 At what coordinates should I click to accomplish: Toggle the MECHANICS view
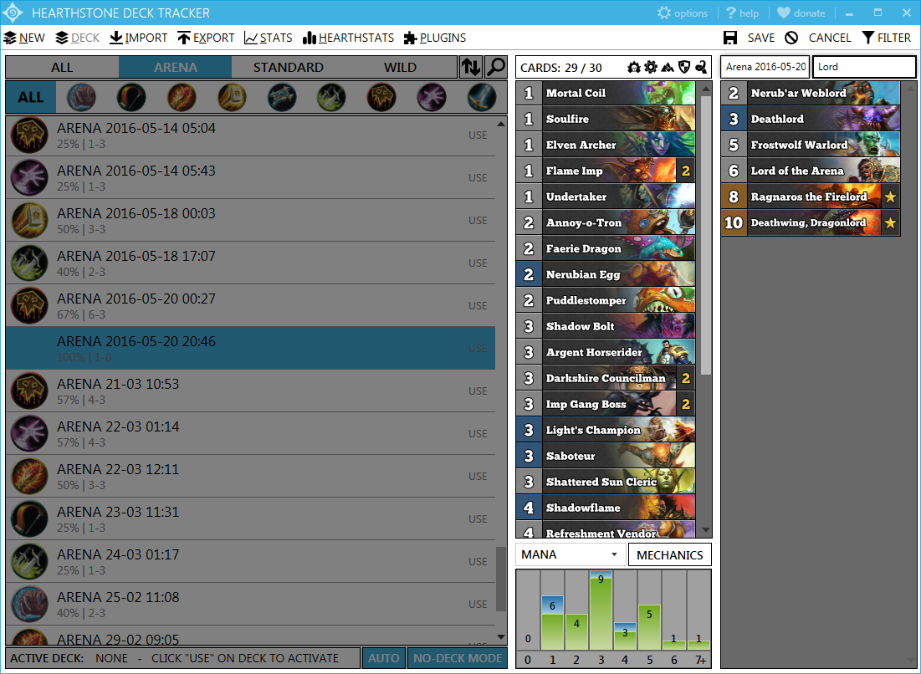pos(669,554)
